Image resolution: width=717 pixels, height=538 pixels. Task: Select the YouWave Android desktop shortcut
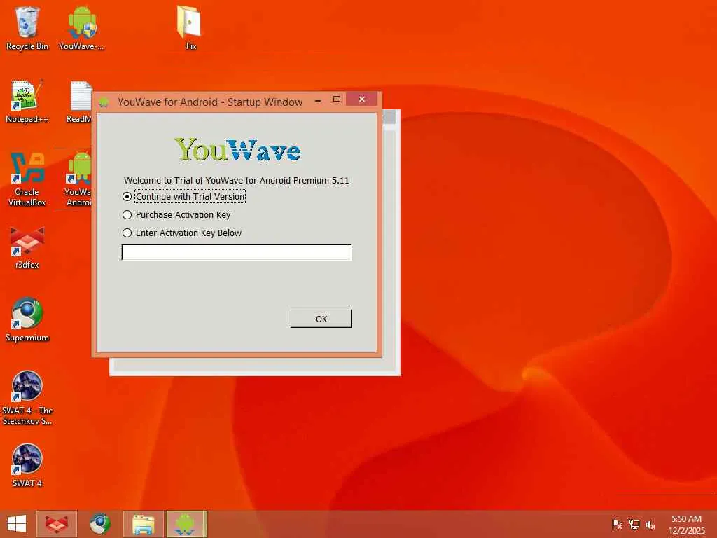pyautogui.click(x=78, y=179)
